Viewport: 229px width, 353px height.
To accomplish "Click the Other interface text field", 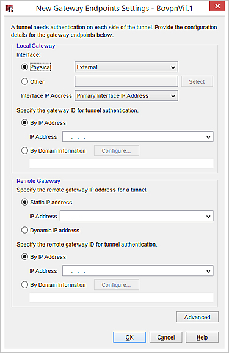I will [x=126, y=81].
